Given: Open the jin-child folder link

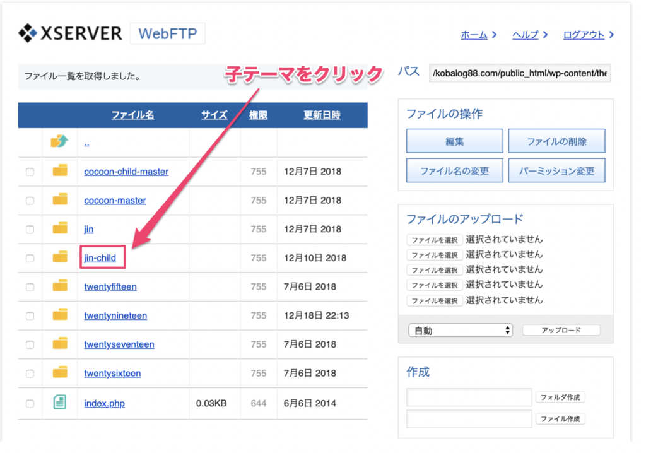Looking at the screenshot, I should click(x=100, y=258).
